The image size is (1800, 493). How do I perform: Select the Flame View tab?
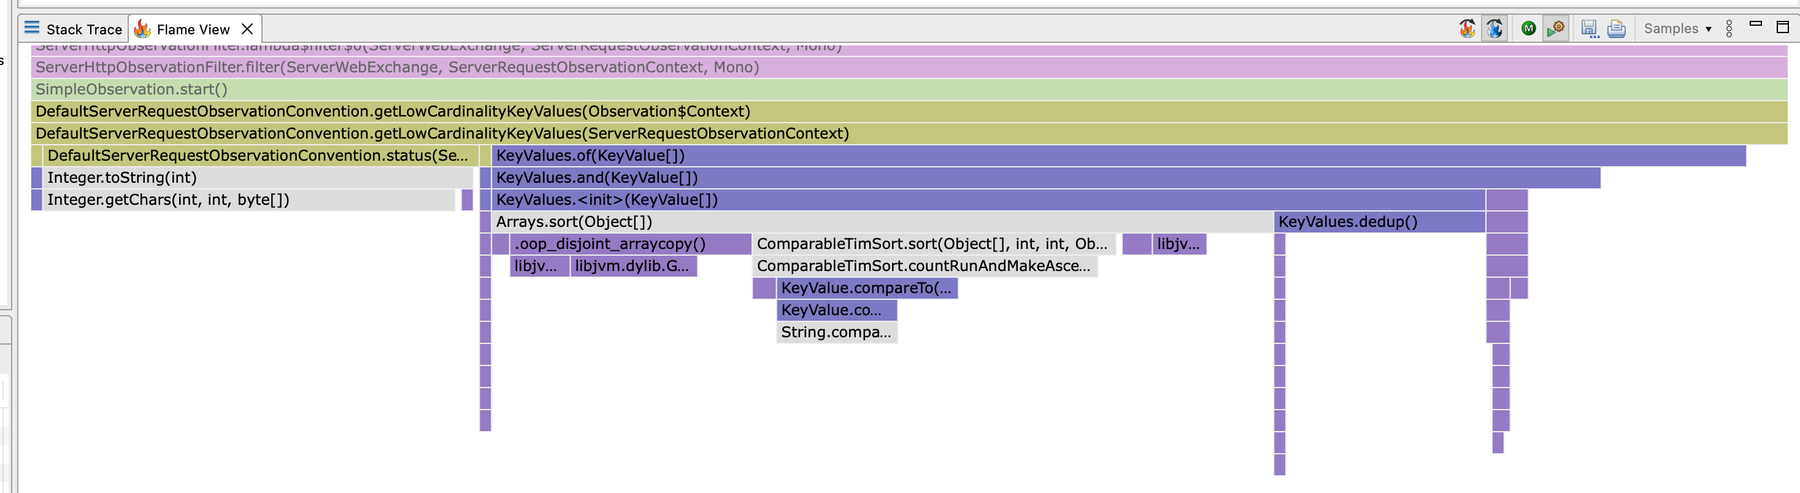pos(193,29)
